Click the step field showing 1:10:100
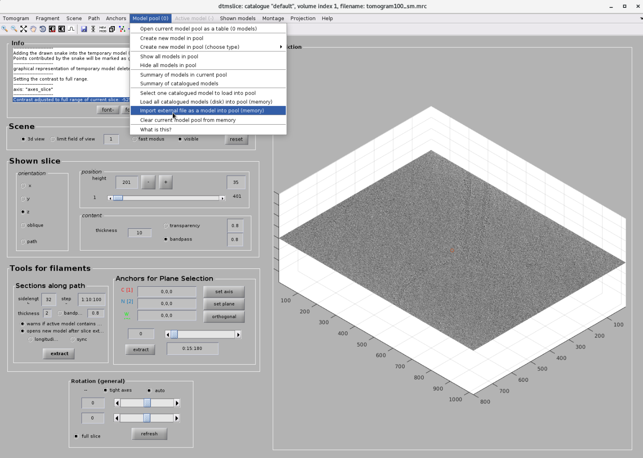 pos(91,299)
